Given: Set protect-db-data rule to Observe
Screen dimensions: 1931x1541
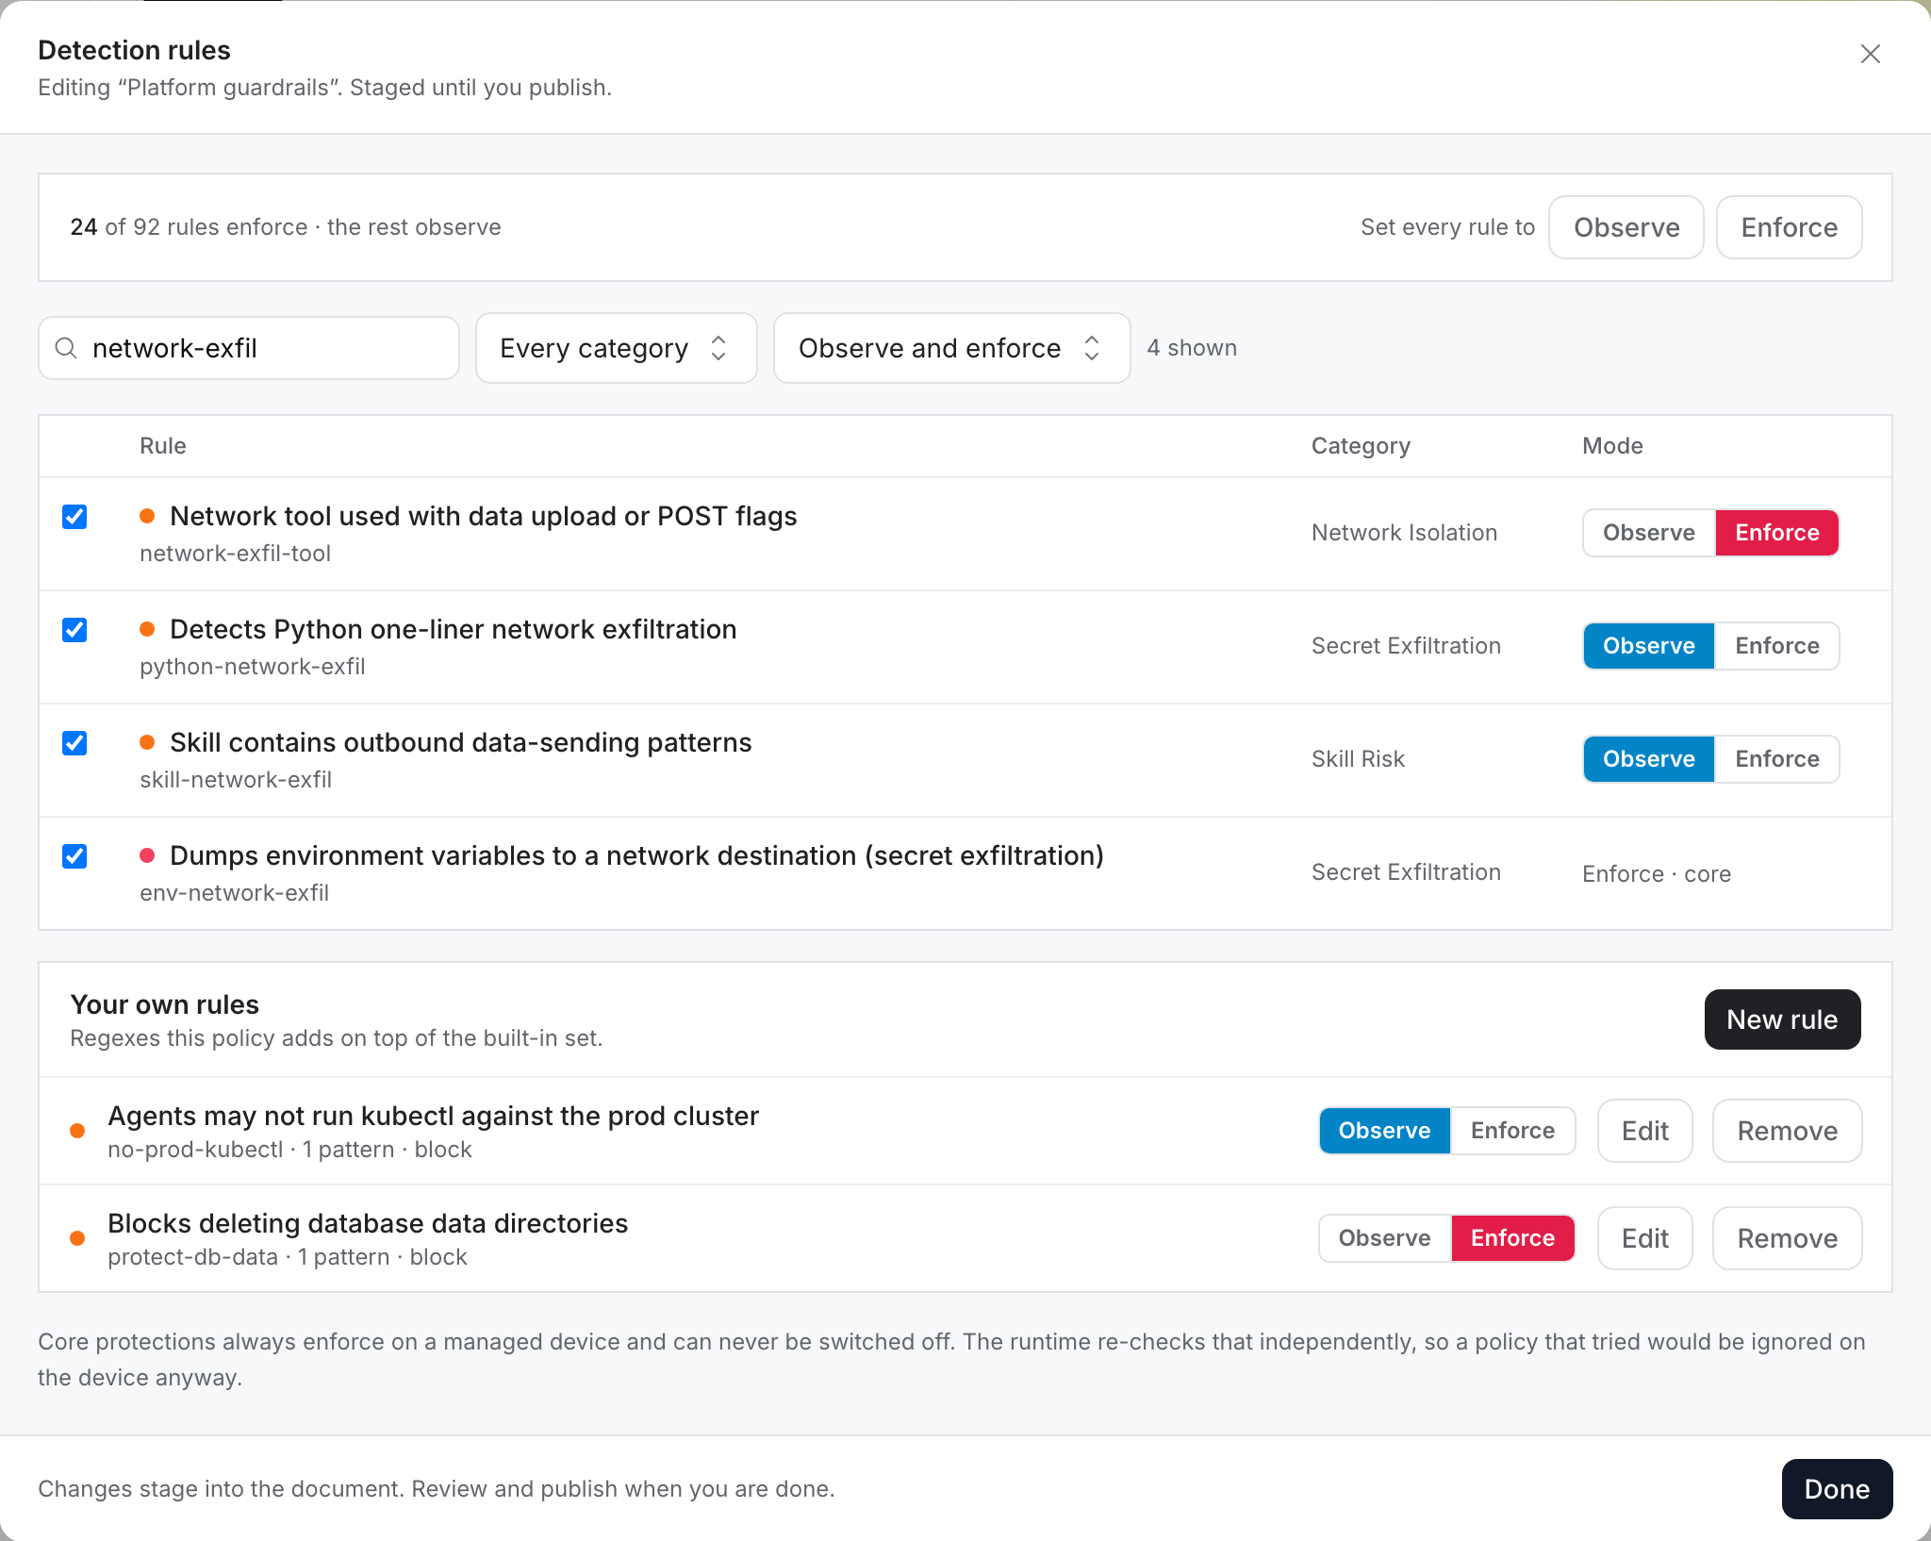Looking at the screenshot, I should click(1384, 1238).
